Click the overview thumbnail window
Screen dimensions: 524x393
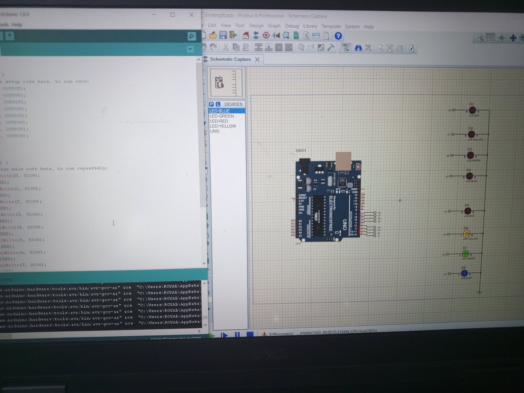[226, 83]
